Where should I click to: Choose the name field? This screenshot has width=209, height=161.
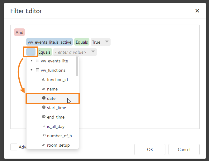tap(53, 89)
